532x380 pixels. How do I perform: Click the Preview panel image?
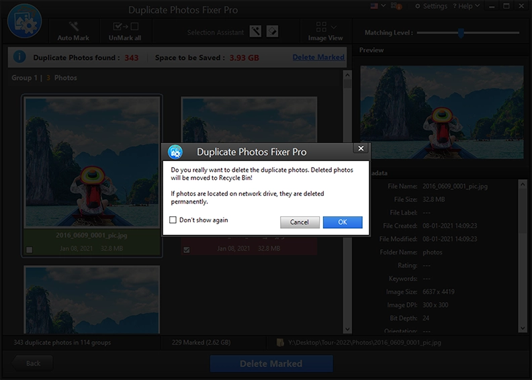point(441,112)
